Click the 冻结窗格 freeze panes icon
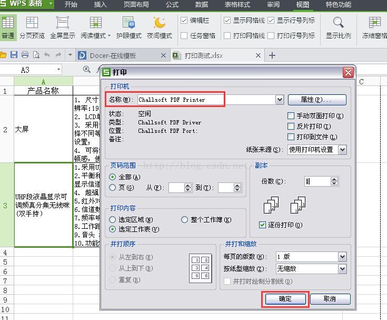Screen dimensions: 387x320 pos(375,23)
